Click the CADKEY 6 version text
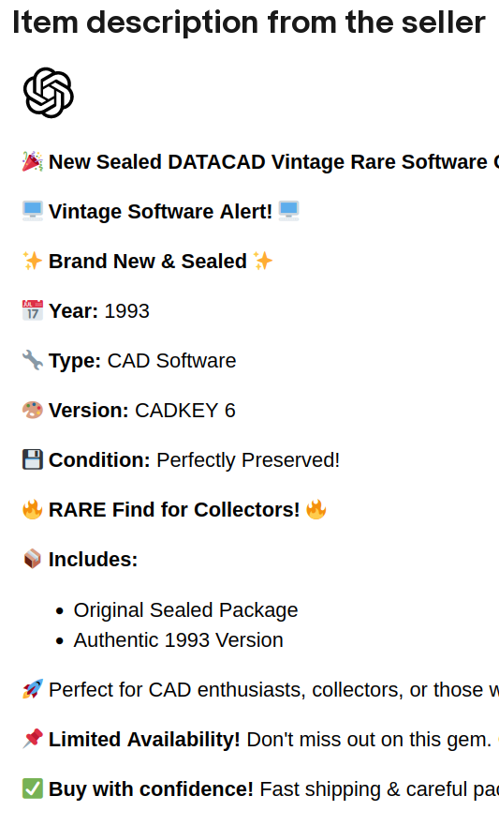Screen dimensions: 499x826 pos(185,411)
